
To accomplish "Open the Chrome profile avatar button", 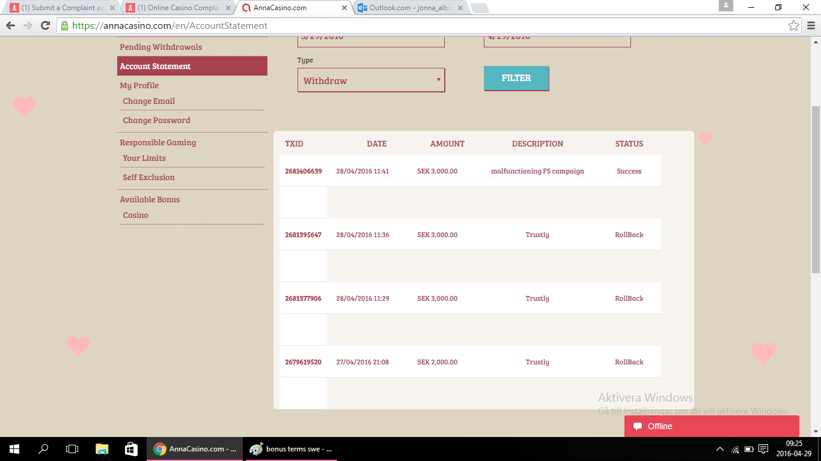I will point(726,6).
